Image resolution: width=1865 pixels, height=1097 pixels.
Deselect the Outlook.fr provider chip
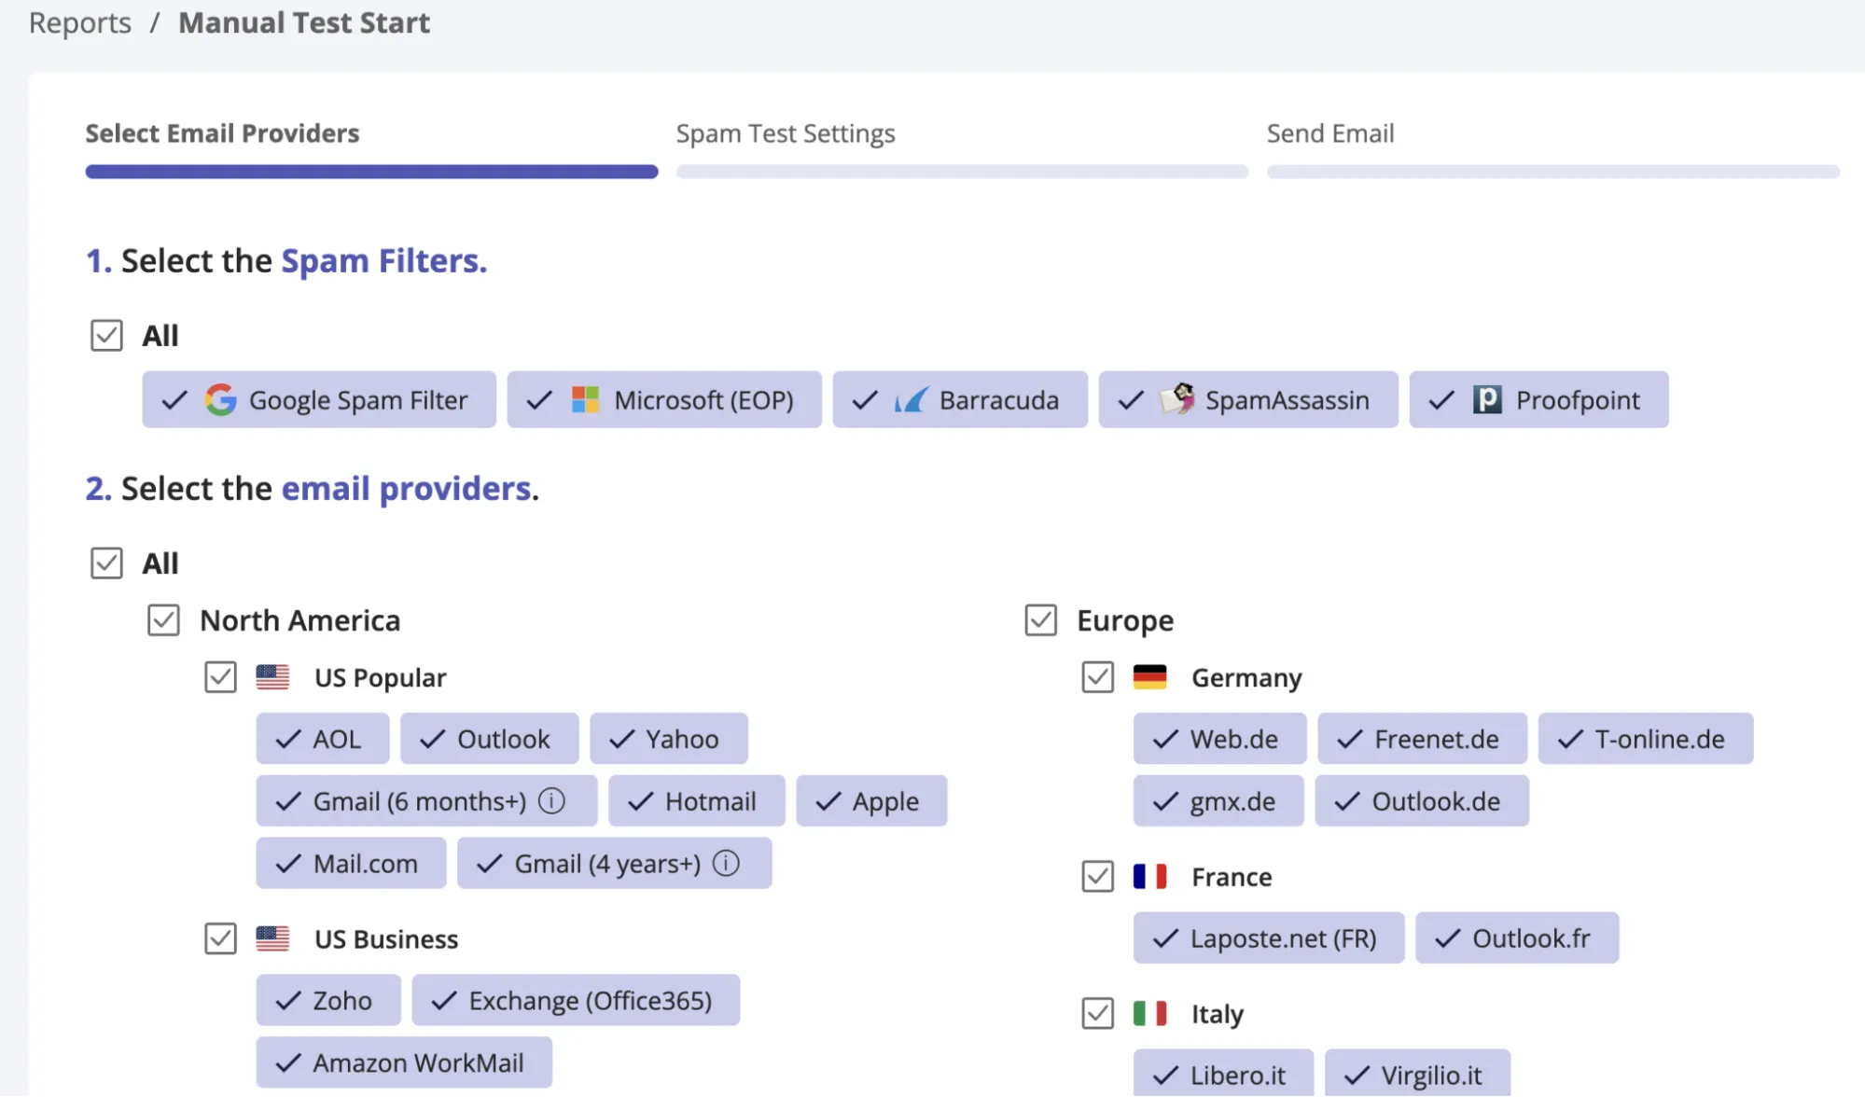pos(1517,938)
